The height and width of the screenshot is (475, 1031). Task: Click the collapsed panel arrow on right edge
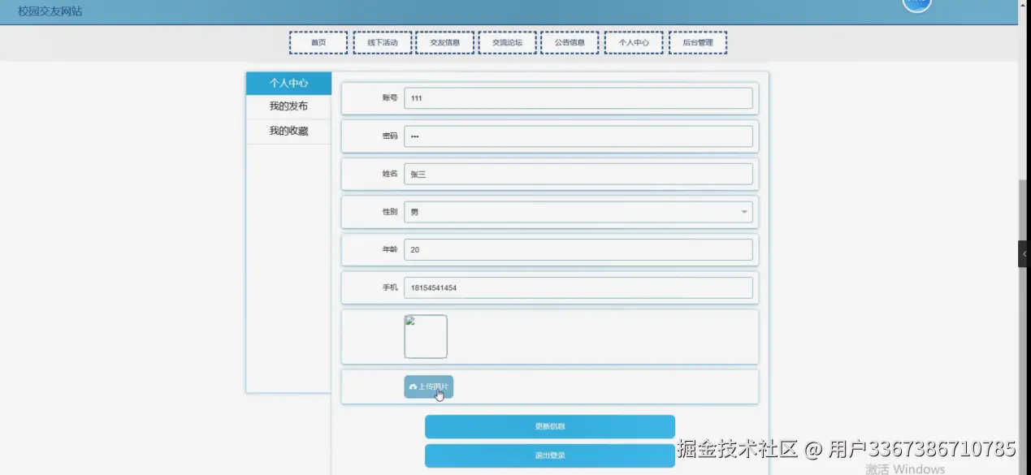point(1023,253)
